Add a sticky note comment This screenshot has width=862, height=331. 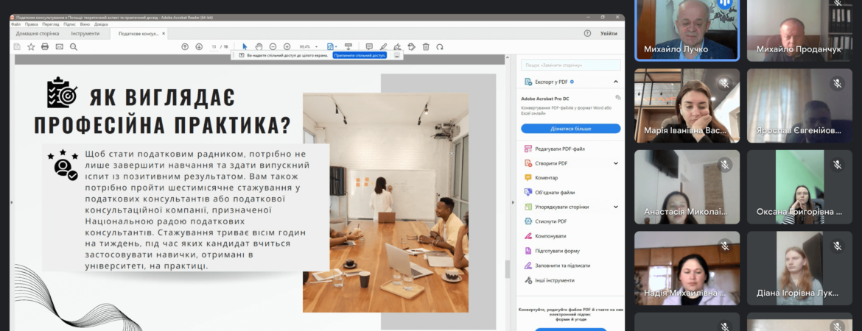pos(369,47)
